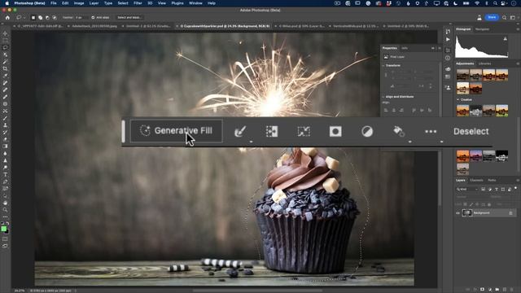Click the first adjustment preset thumbnail

click(x=462, y=75)
